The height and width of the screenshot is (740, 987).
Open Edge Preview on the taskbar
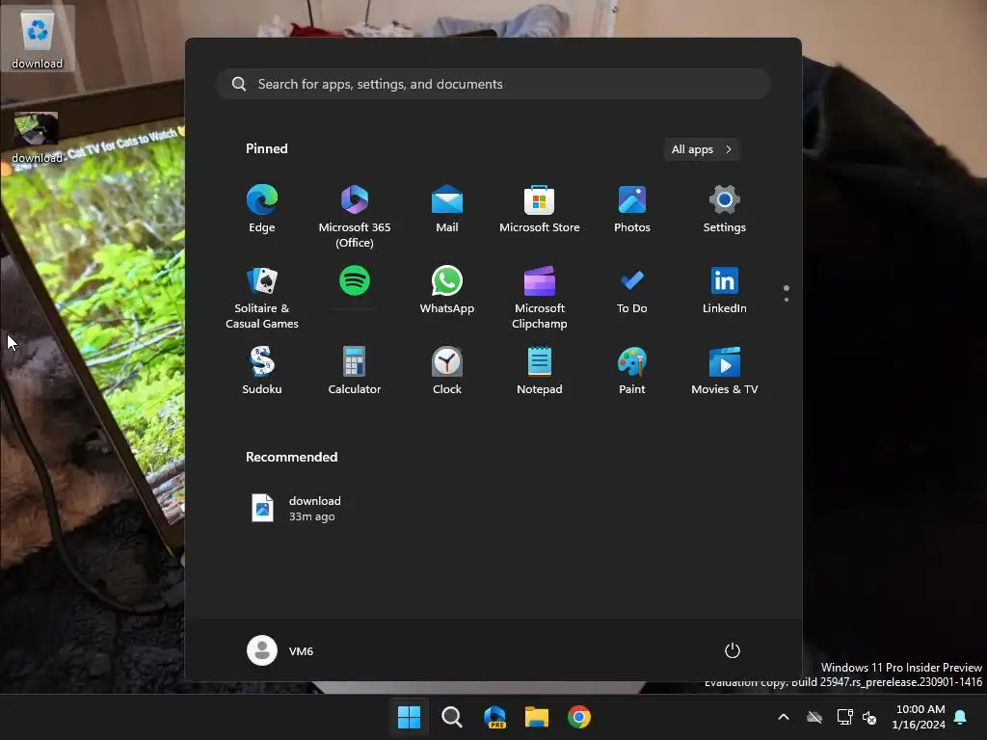(494, 717)
